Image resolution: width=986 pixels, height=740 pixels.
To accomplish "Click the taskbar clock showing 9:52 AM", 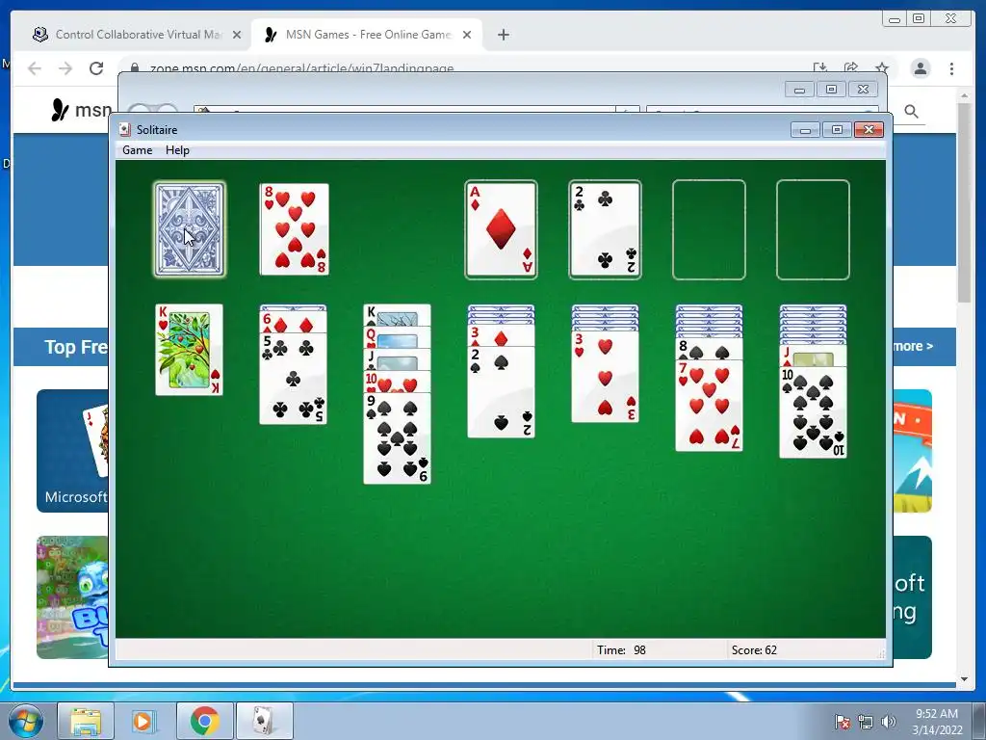I will (937, 722).
